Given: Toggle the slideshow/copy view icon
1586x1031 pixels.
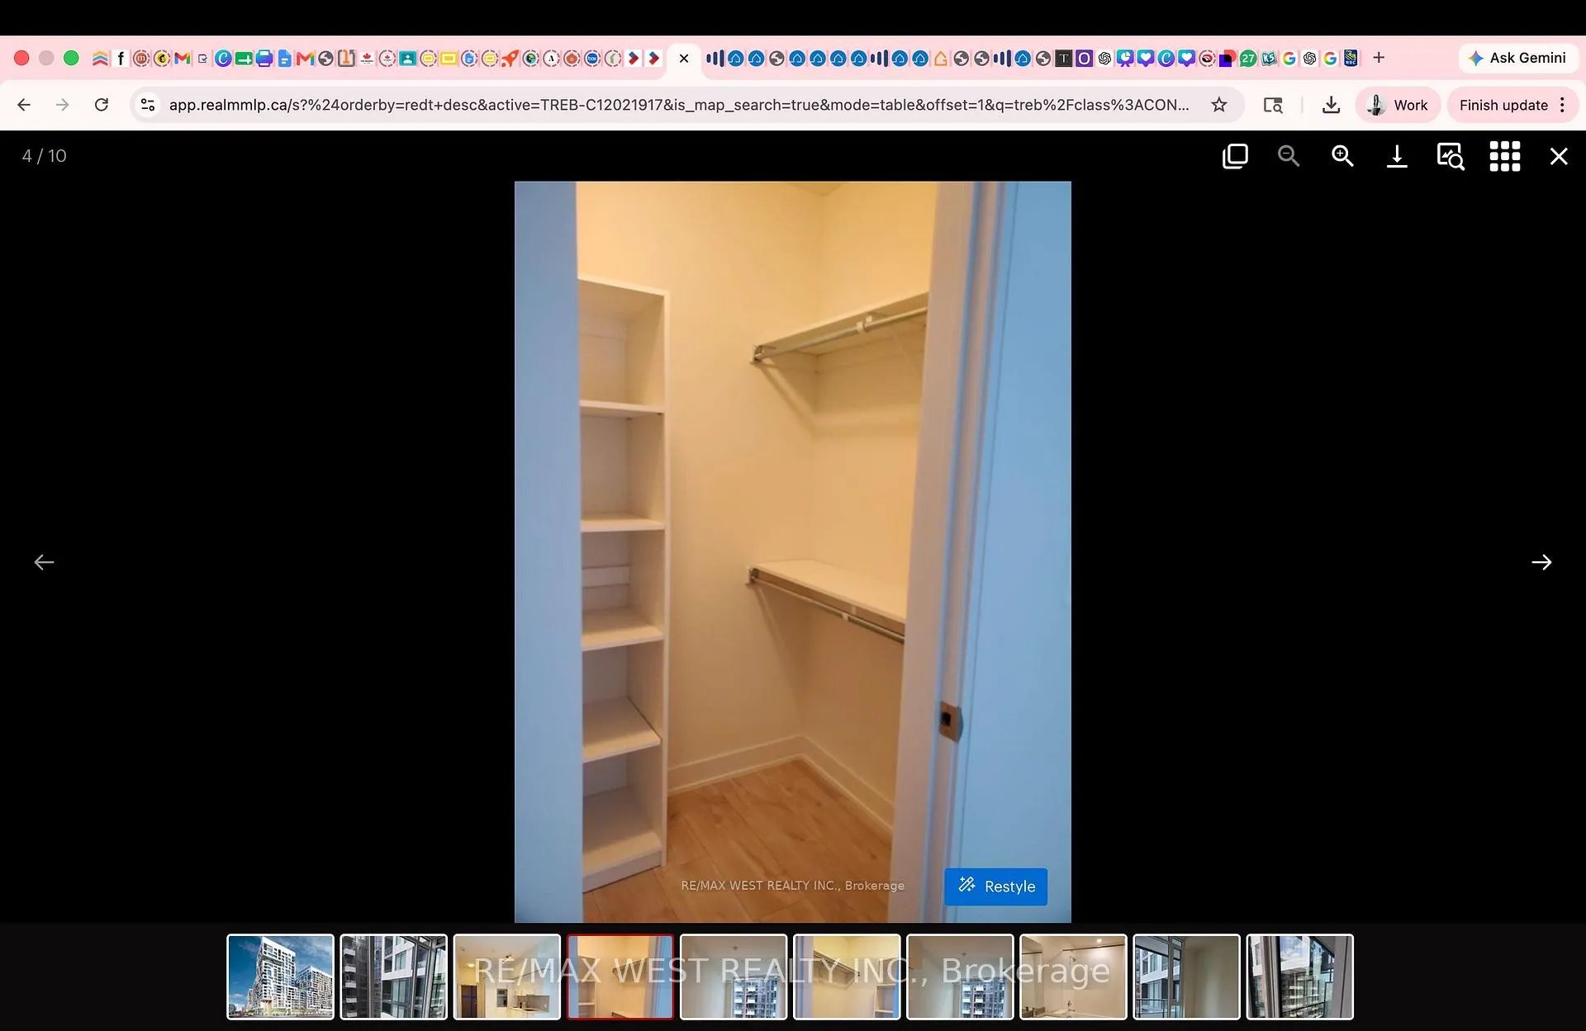Looking at the screenshot, I should (1235, 156).
